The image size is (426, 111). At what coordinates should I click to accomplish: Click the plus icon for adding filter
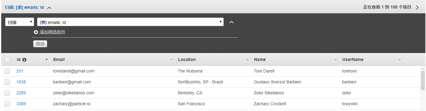point(36,32)
